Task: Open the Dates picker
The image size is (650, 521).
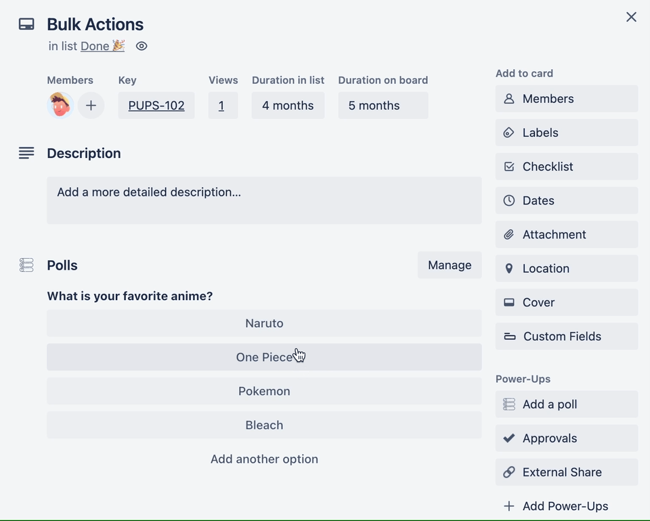Action: click(x=566, y=201)
